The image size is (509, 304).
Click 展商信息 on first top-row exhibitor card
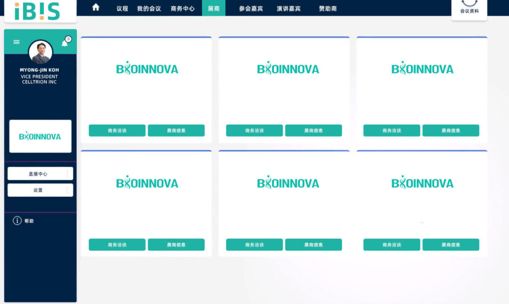point(176,130)
